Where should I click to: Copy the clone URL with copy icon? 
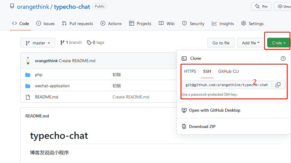[x=278, y=85]
